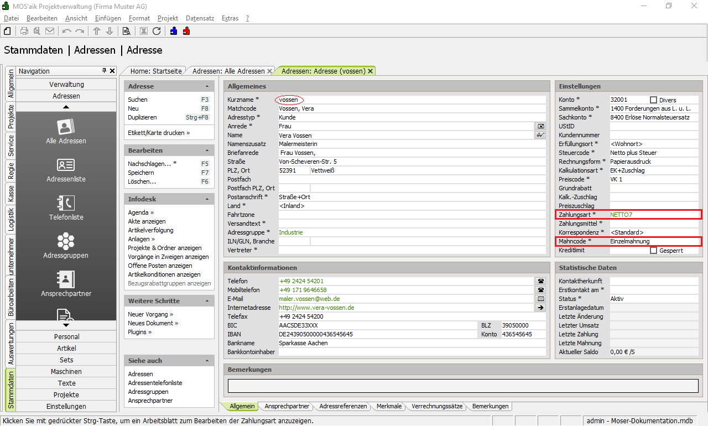Click the refresh toolbar icon
Image resolution: width=708 pixels, height=426 pixels.
tap(157, 31)
